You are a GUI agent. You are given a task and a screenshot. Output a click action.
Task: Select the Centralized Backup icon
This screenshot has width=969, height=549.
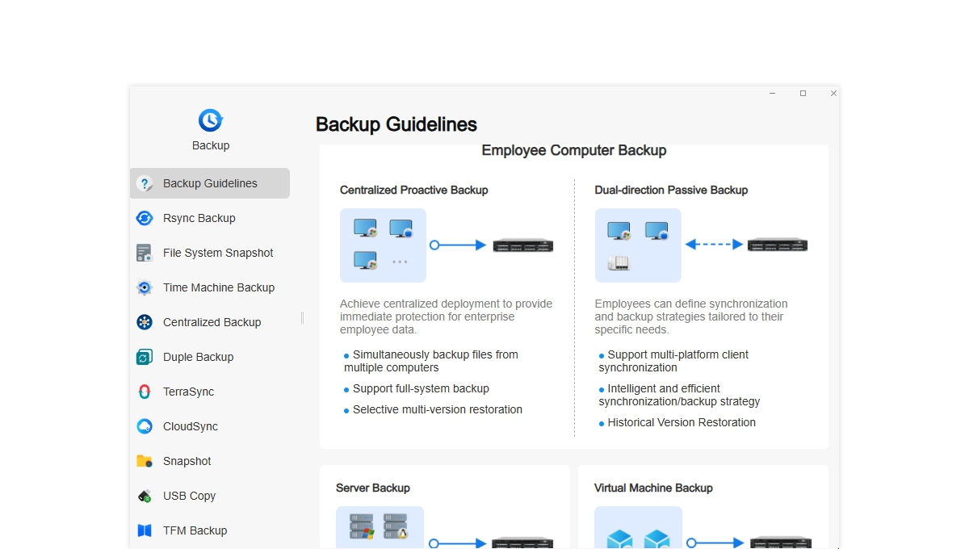pos(145,322)
